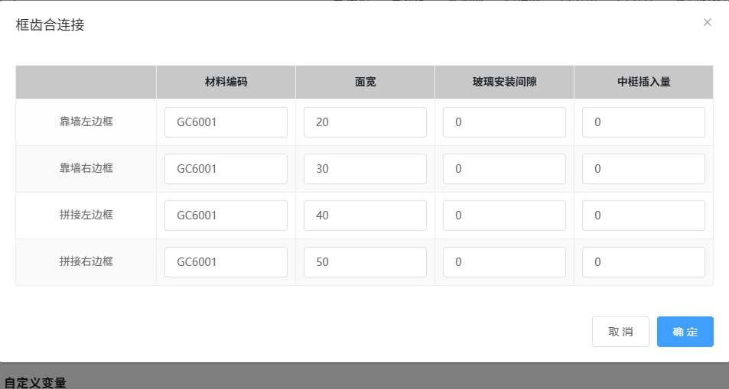Click 材料编码 field for 拼接右边框

tap(226, 262)
